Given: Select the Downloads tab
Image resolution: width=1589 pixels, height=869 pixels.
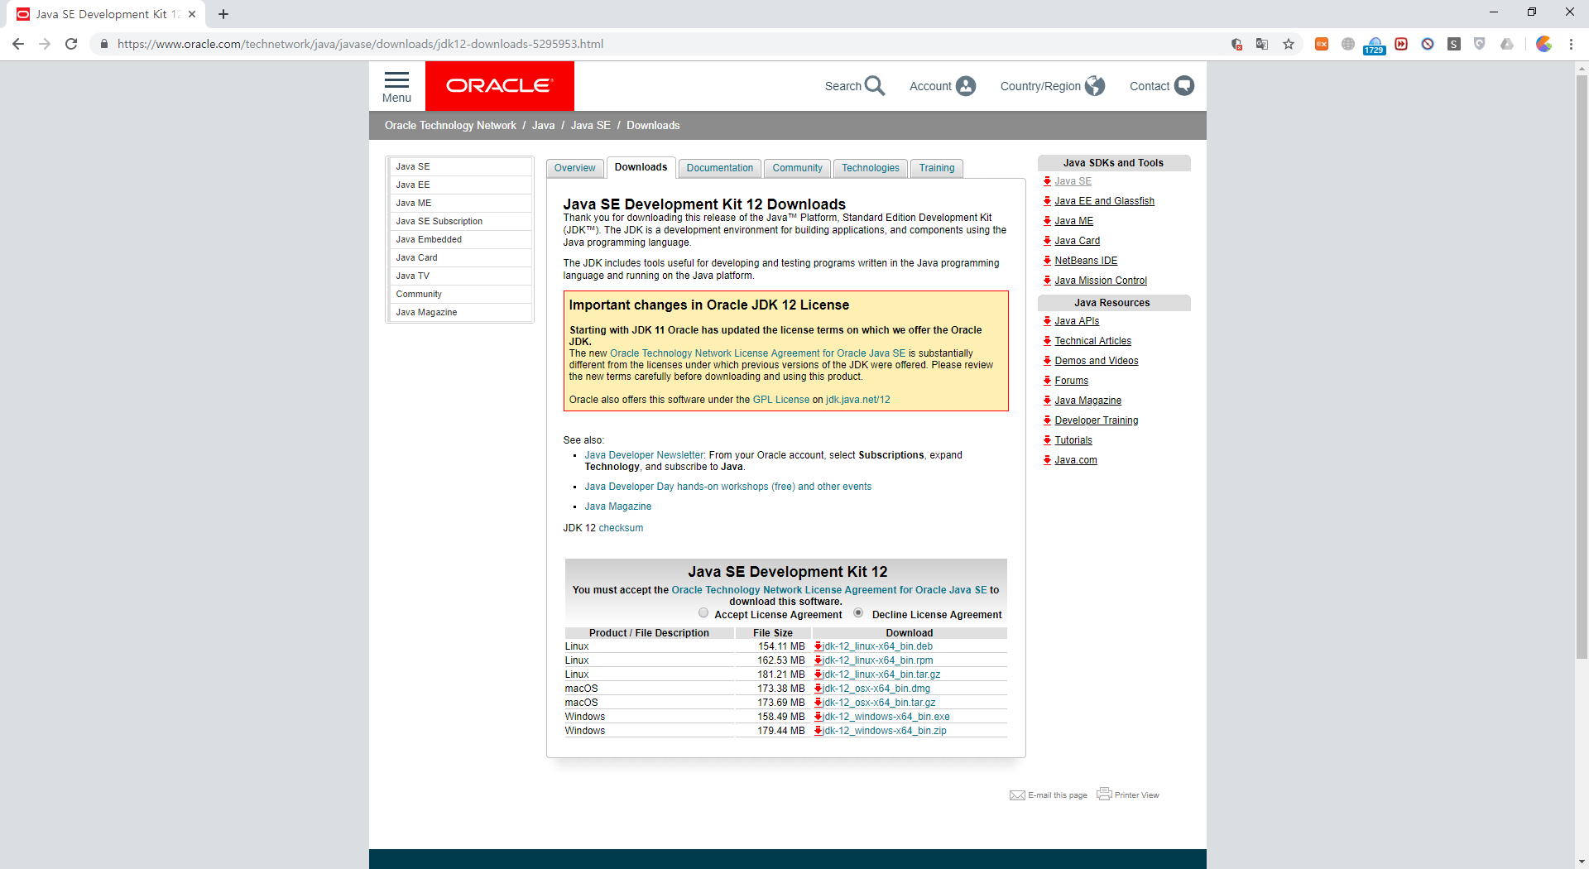Looking at the screenshot, I should point(641,167).
